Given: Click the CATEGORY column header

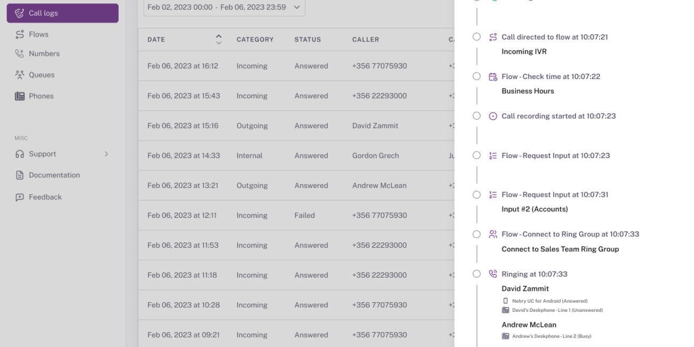Looking at the screenshot, I should 255,40.
